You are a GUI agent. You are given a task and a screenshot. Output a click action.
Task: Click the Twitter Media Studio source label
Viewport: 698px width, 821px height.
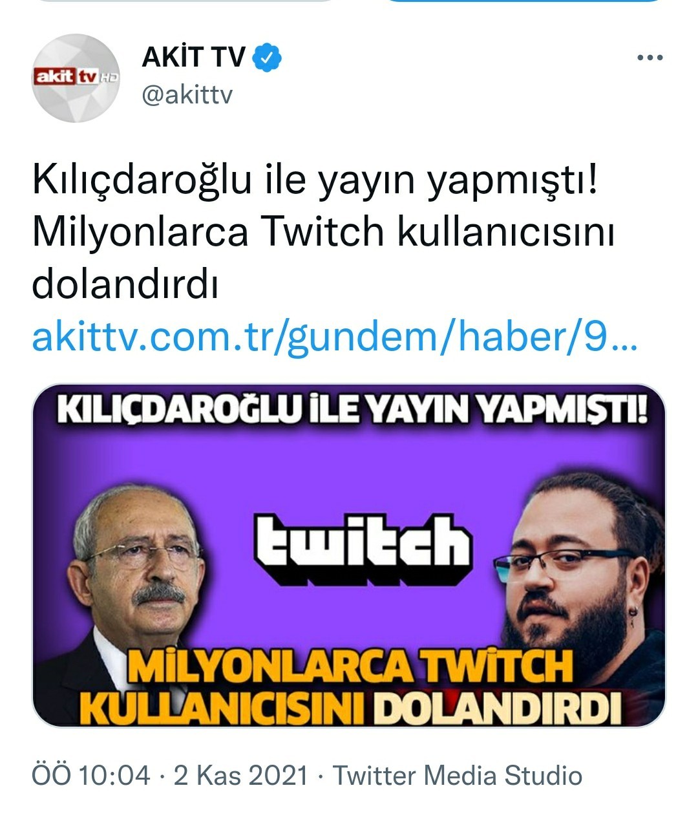(x=458, y=775)
